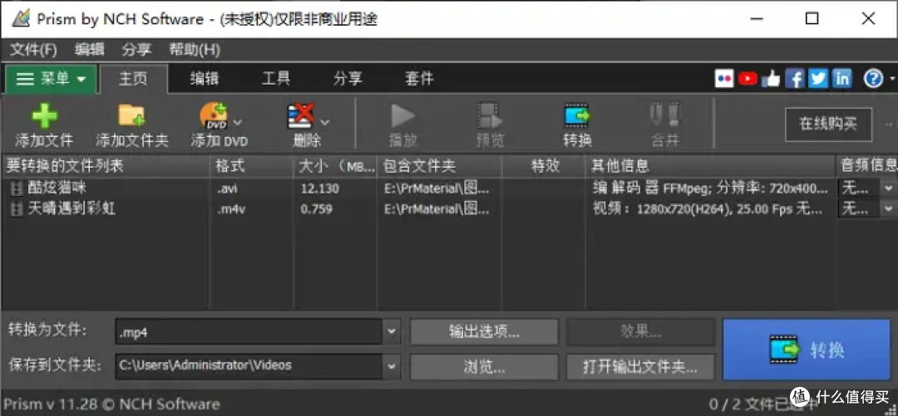Click the Add Folder icon
The width and height of the screenshot is (898, 416).
(131, 115)
